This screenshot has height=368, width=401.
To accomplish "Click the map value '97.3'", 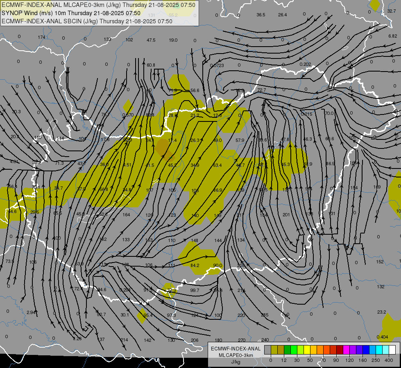I will (171, 315).
